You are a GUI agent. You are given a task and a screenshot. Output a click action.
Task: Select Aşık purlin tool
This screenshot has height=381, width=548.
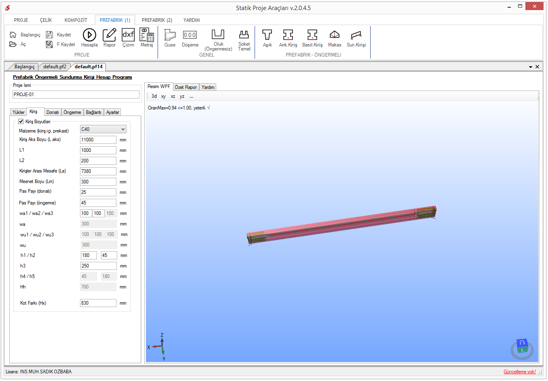[x=267, y=38]
